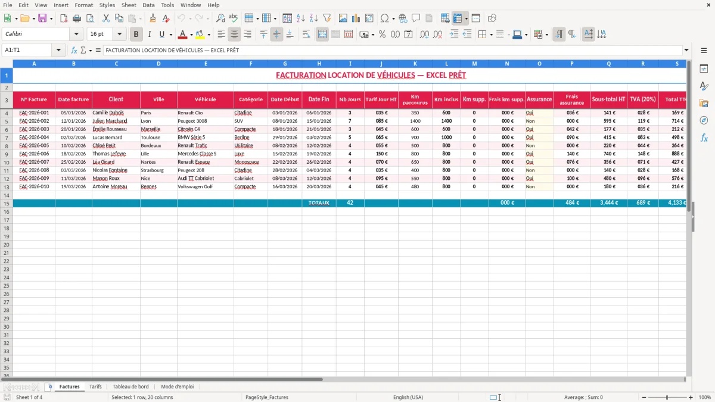Click the Clear Direct Formatting icon
This screenshot has height=402, width=715.
click(165, 18)
